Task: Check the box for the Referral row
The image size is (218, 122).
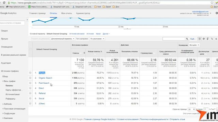Action: click(30, 93)
